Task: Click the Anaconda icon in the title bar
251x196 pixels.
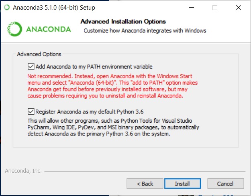Action: (6, 7)
